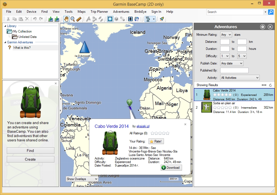Viewport: 277px width, 195px height.
Task: Close the Cabo Verde 2014 popup
Action: click(x=185, y=124)
